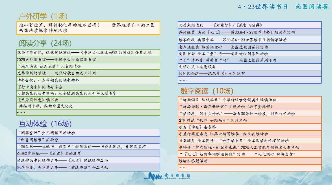
Task: Select the '海河共读·运河医脉' 儿童阅读会 row
Action: point(88,66)
